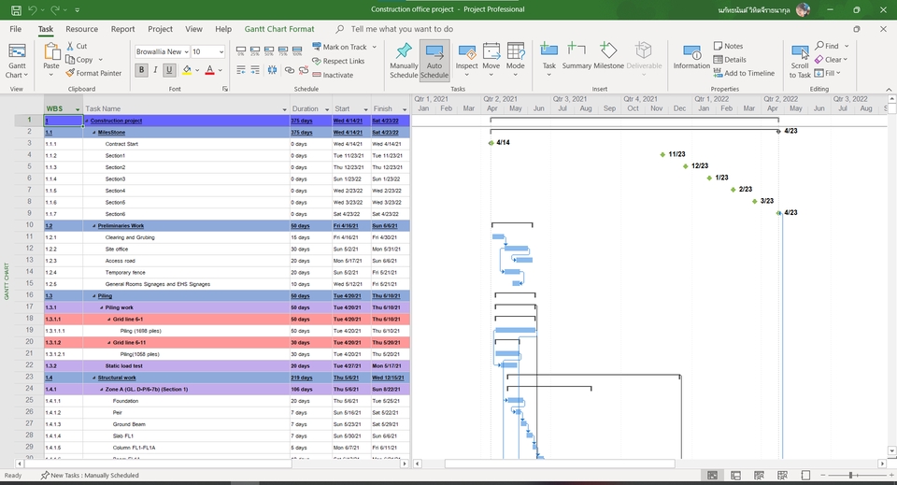Add selected task to Timeline
The width and height of the screenshot is (897, 485).
point(744,73)
